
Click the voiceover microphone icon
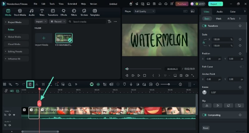point(131,84)
